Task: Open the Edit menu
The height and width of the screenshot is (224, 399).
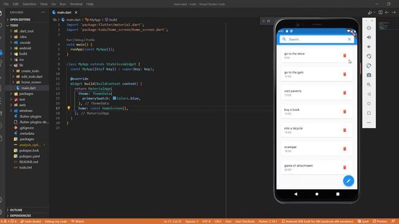Action: coord(16,4)
